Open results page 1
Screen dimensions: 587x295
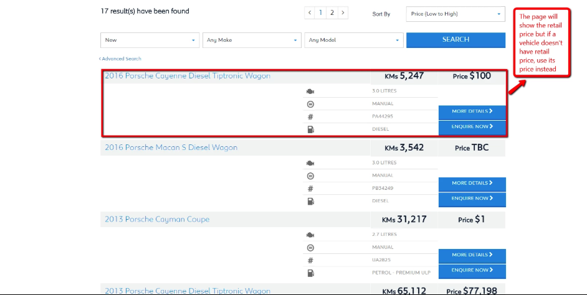(320, 12)
